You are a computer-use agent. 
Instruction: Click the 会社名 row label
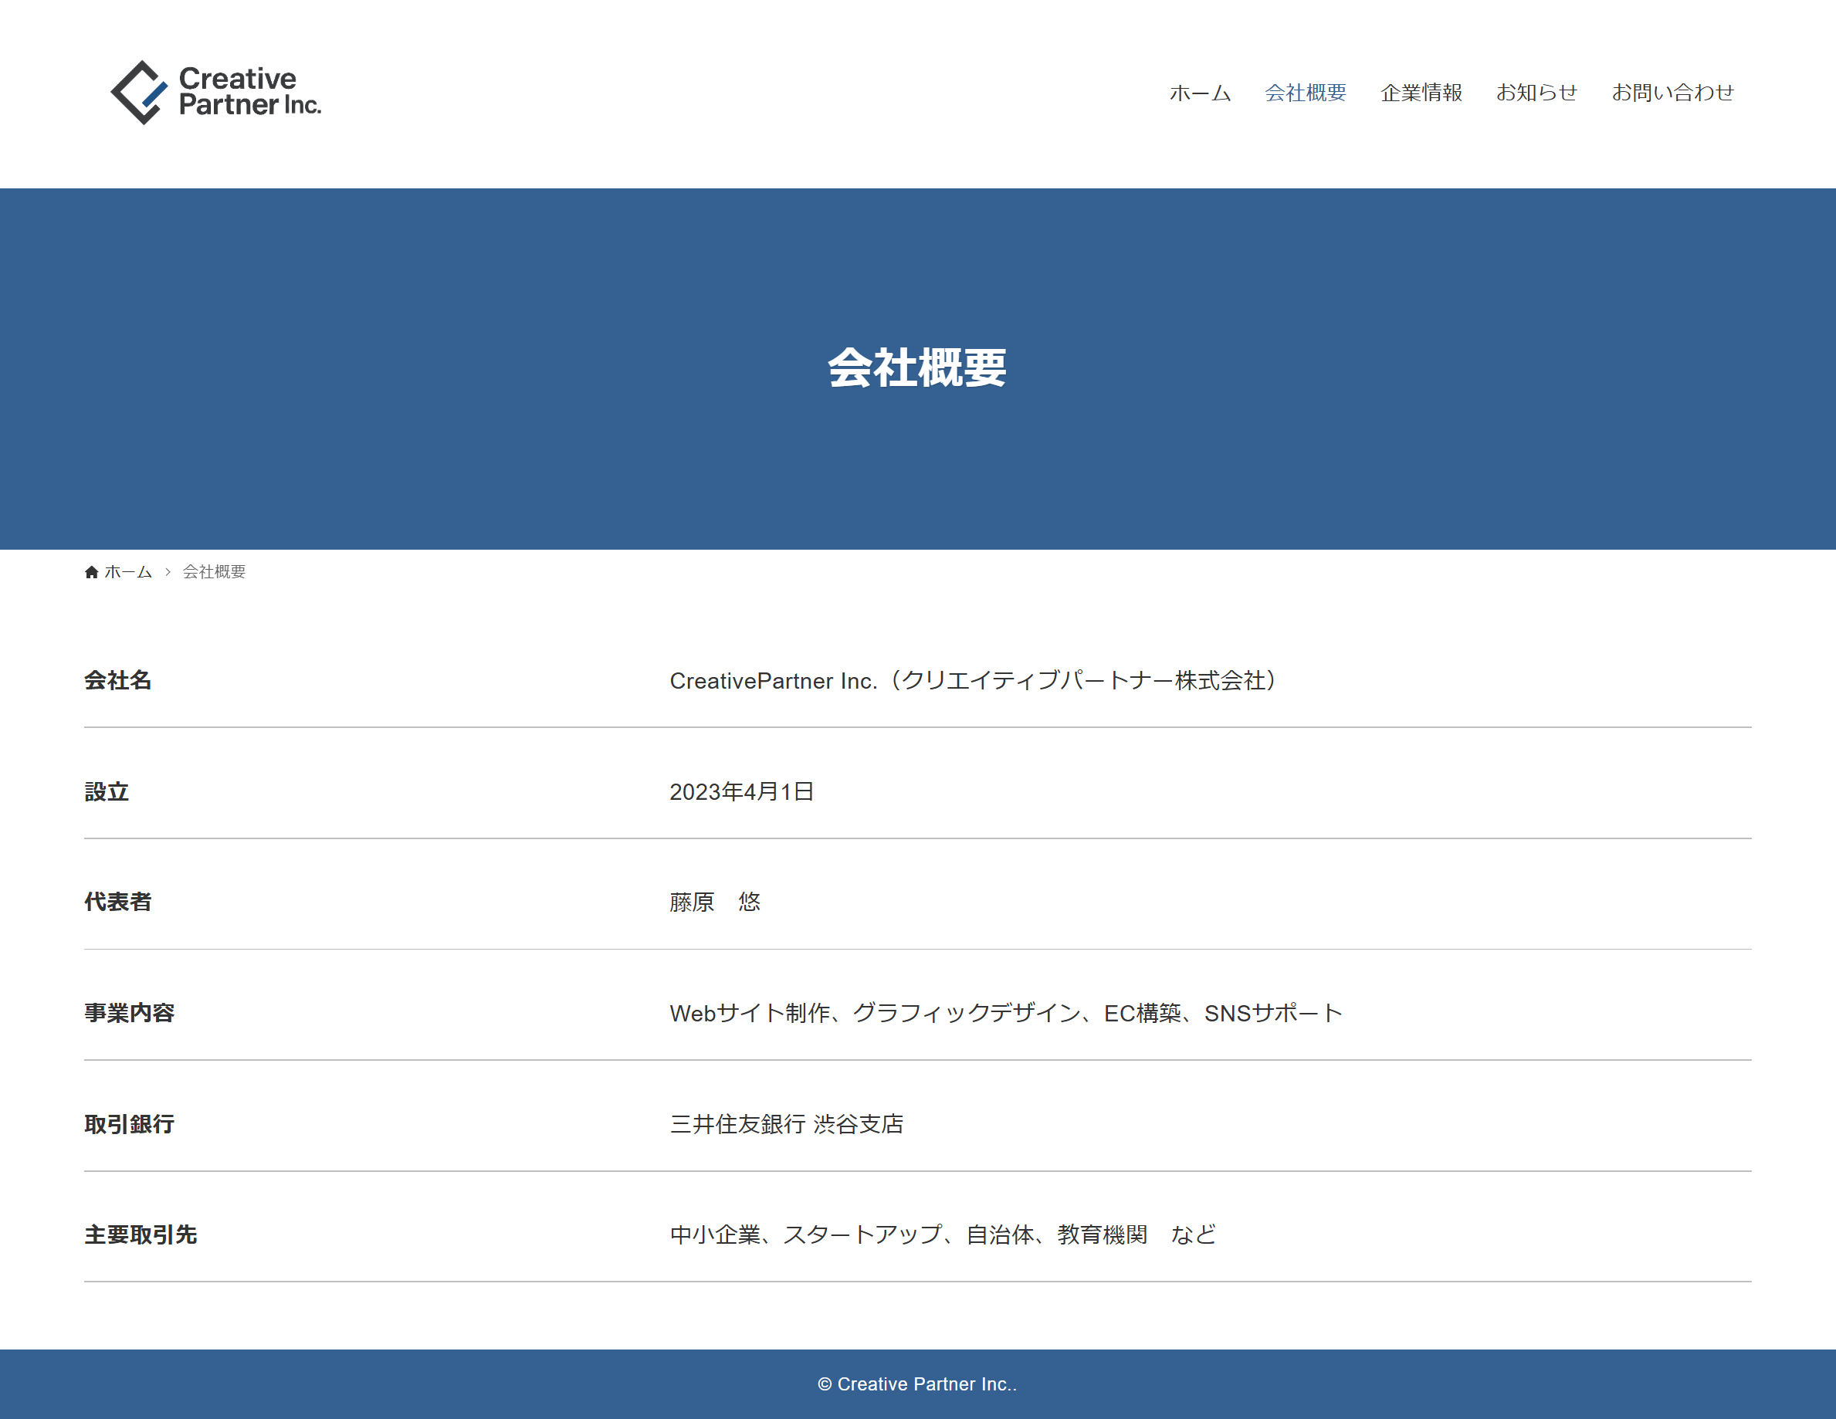[x=117, y=680]
